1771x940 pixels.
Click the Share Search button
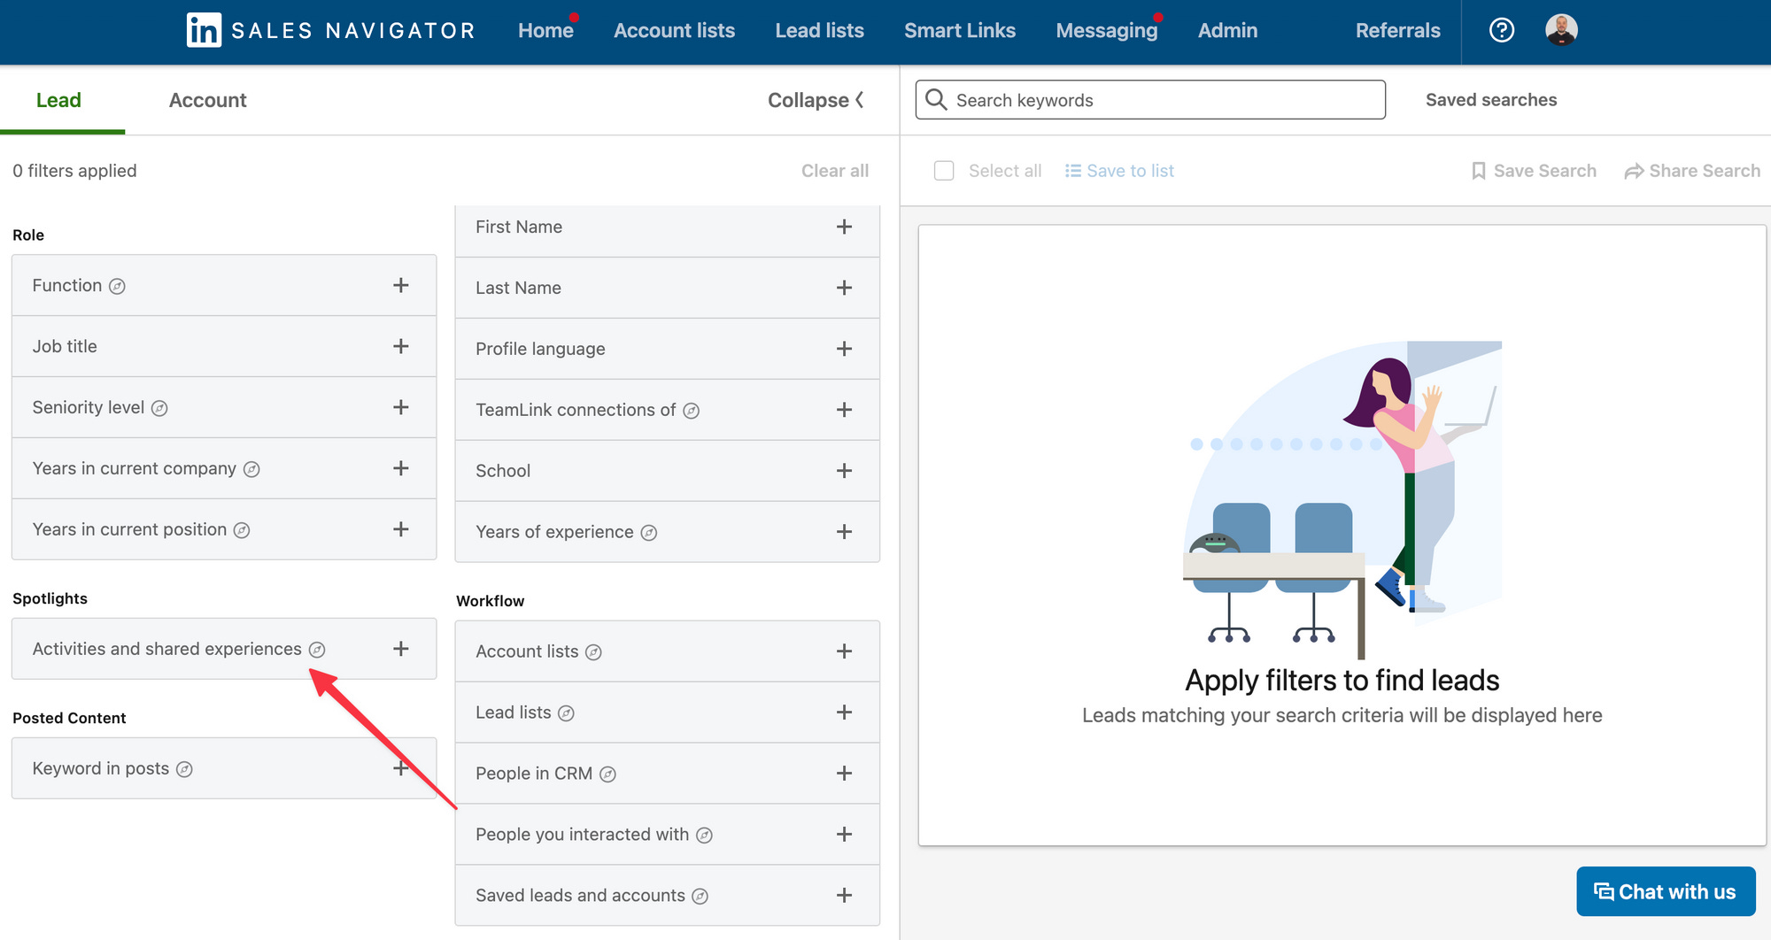coord(1692,171)
